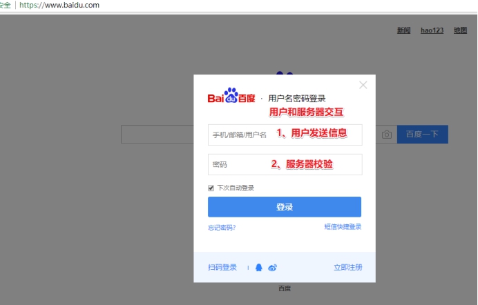Open the hao123 link at top
The image size is (478, 305).
[x=432, y=30]
